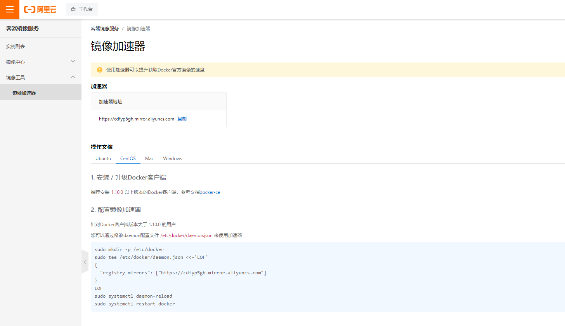
Task: Switch to the CentOS tab
Action: pyautogui.click(x=128, y=159)
